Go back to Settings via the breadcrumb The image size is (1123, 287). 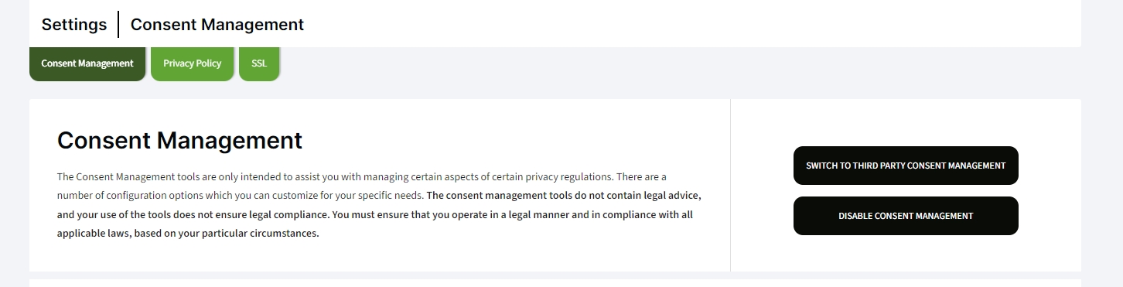coord(74,24)
